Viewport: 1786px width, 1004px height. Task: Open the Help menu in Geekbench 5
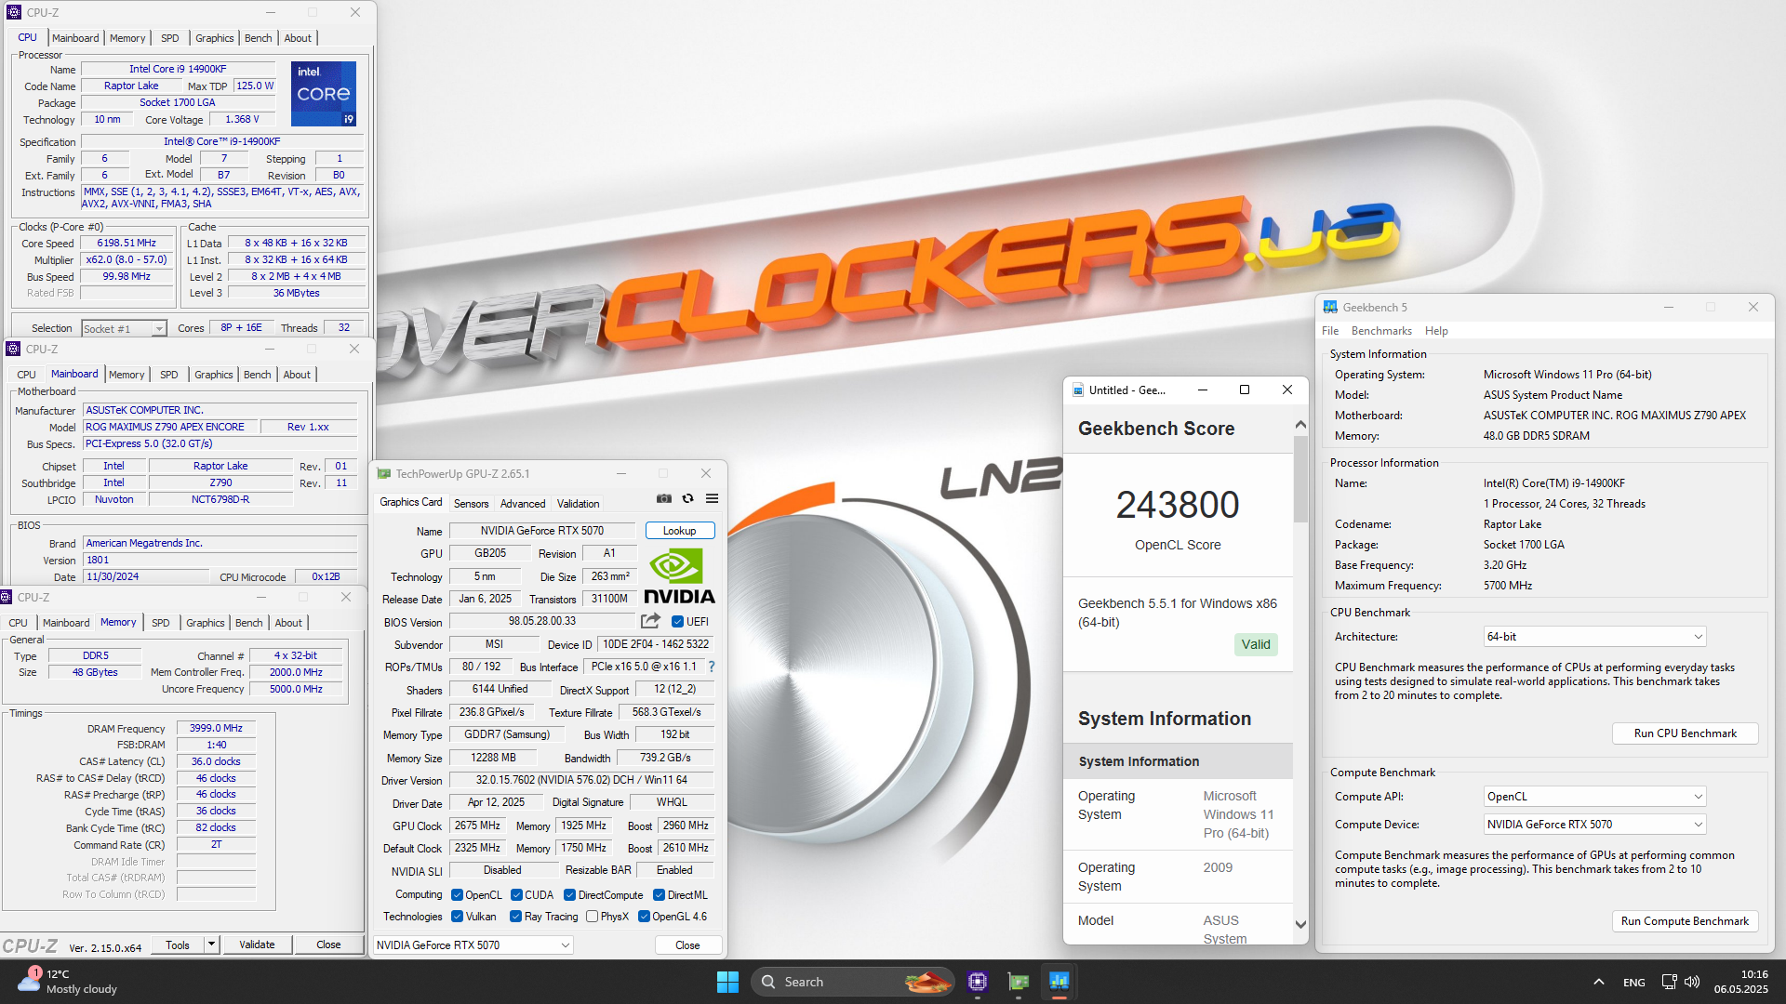1436,331
